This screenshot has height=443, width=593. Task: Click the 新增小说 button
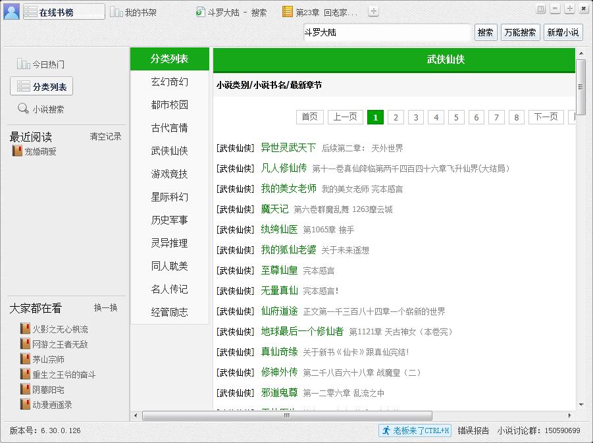tap(563, 32)
